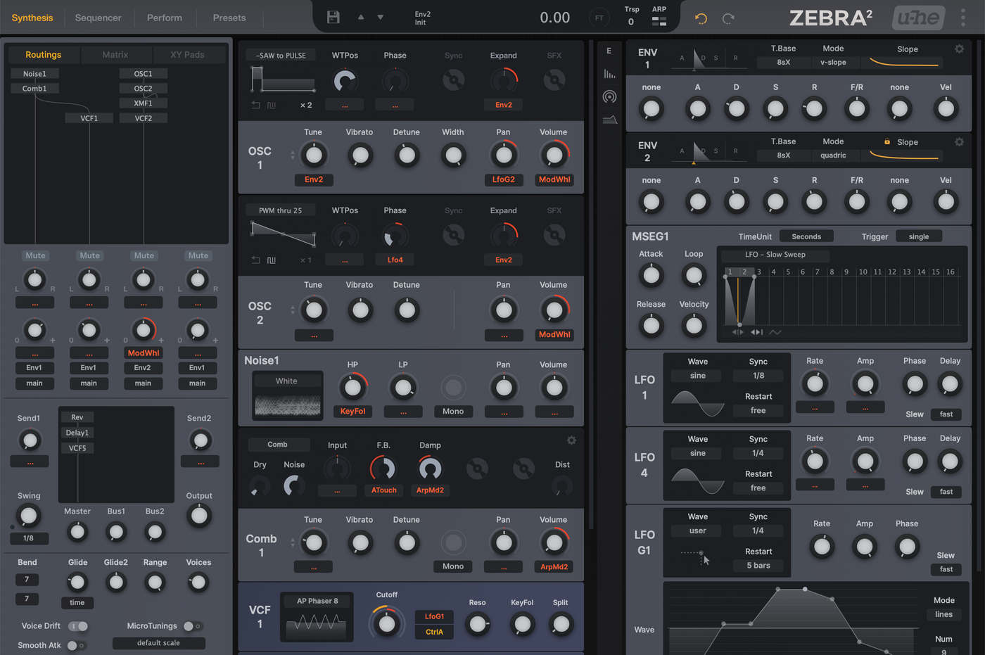Click the OSC 2 pulse wave-mode icon
The height and width of the screenshot is (655, 985).
[272, 260]
